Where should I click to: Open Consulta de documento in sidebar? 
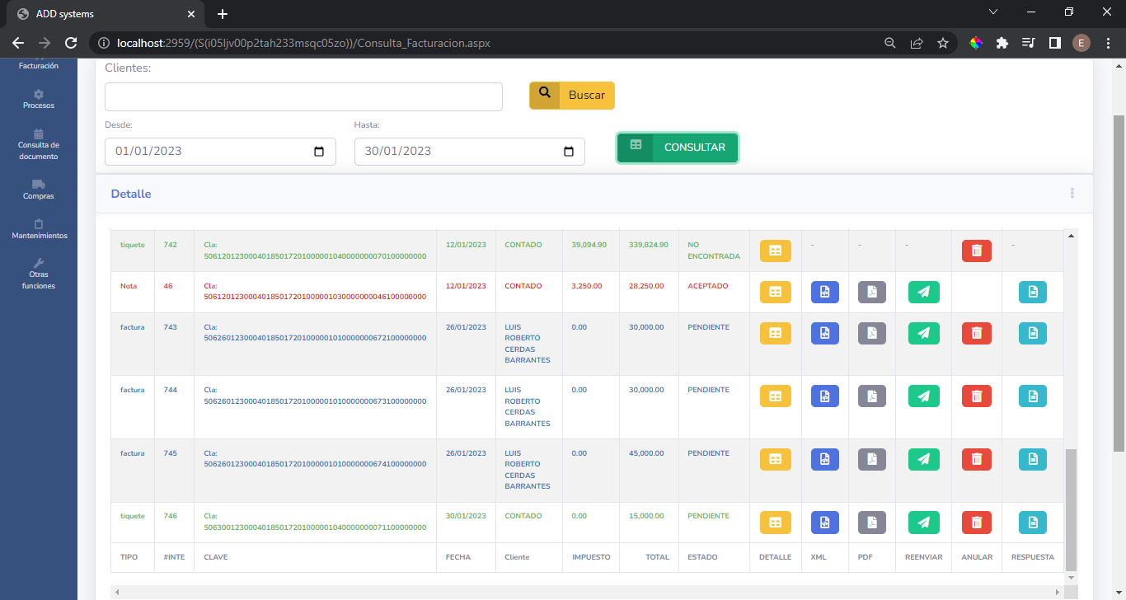(39, 145)
